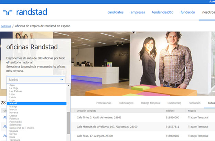Select Navarra from province list
Image resolution: width=215 pixels, height=141 pixels.
pos(13,113)
